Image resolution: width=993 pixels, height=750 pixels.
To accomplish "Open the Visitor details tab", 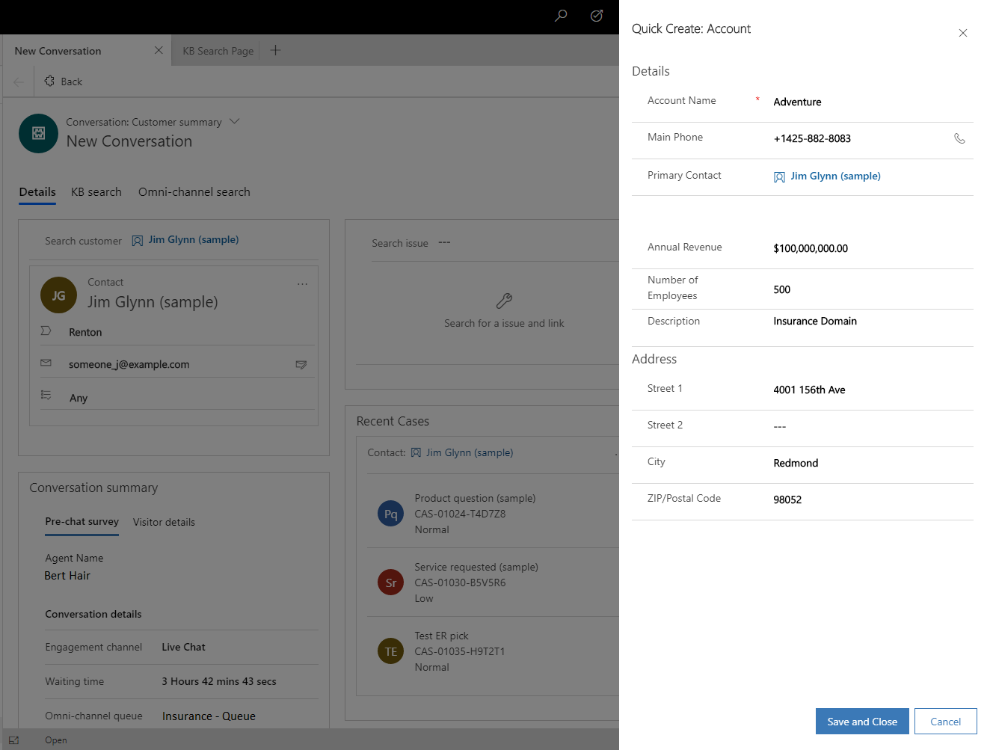I will tap(164, 522).
